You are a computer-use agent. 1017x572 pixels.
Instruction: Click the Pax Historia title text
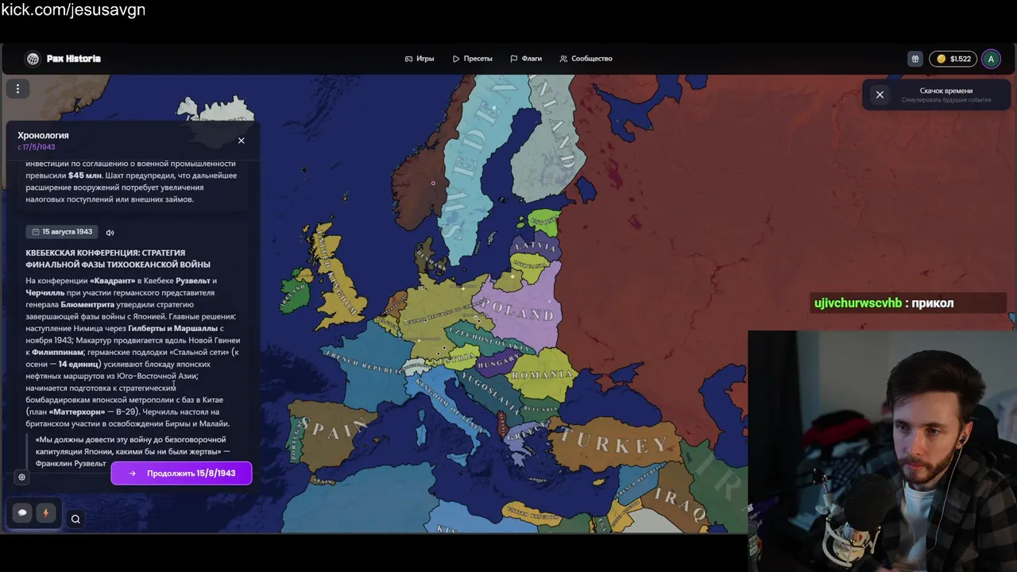click(74, 59)
